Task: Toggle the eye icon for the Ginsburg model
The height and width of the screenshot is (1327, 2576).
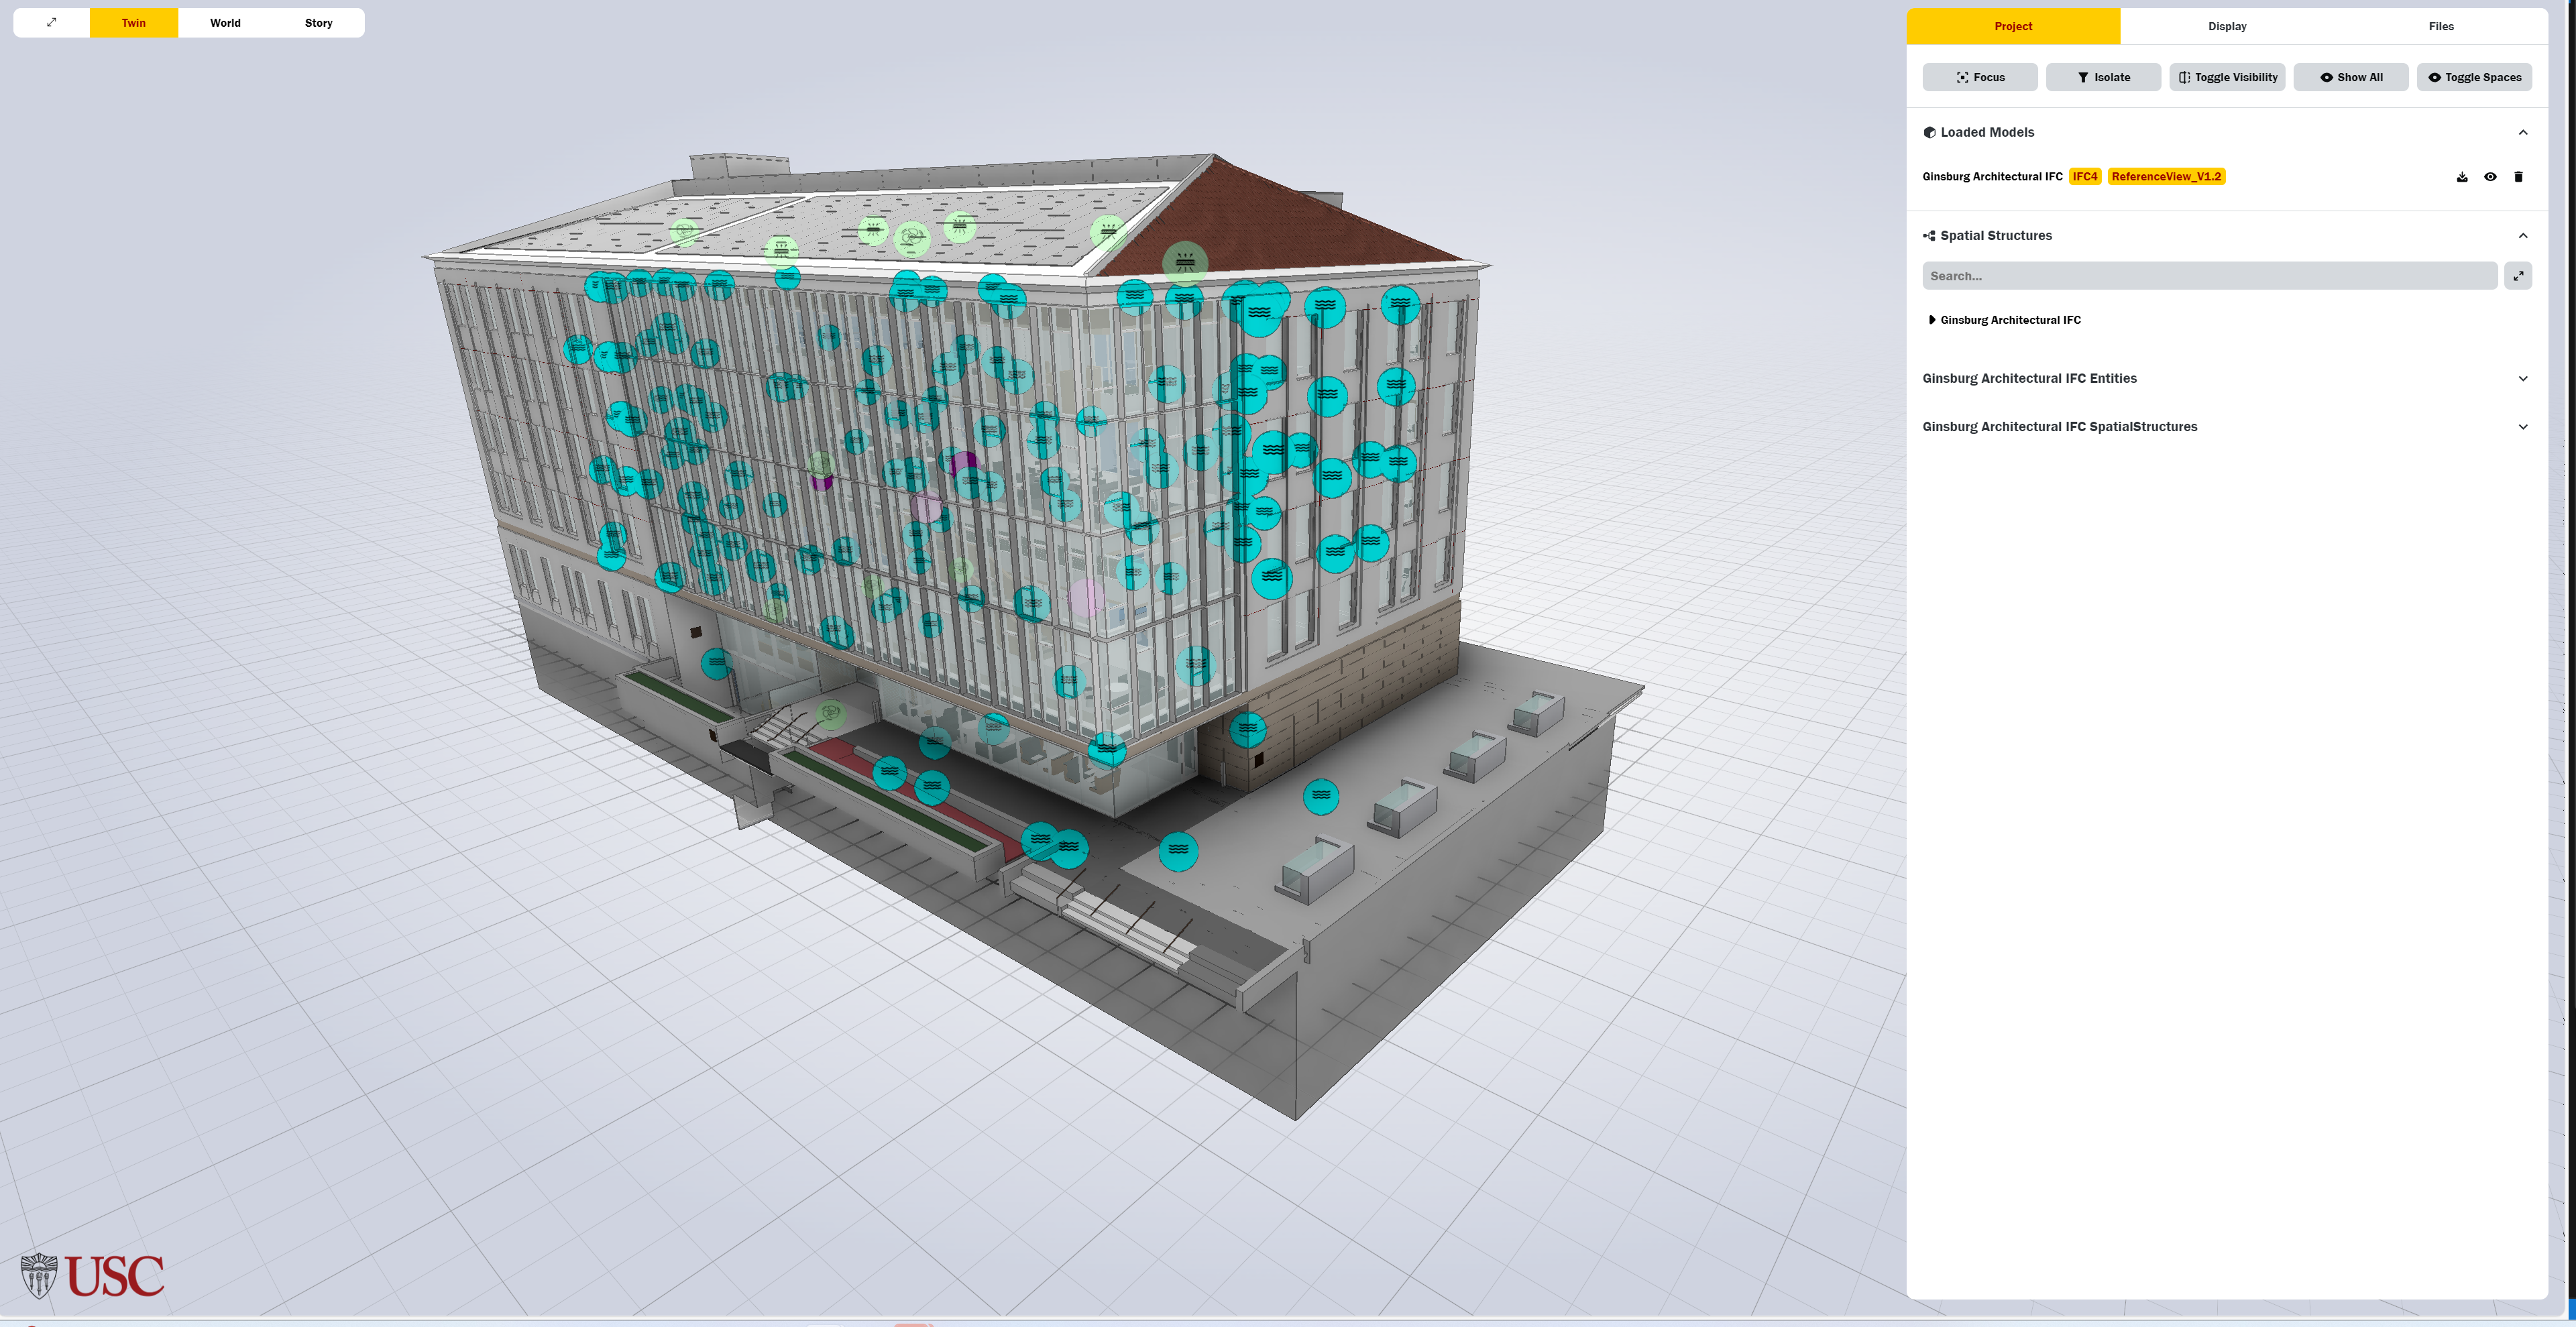Action: tap(2490, 177)
